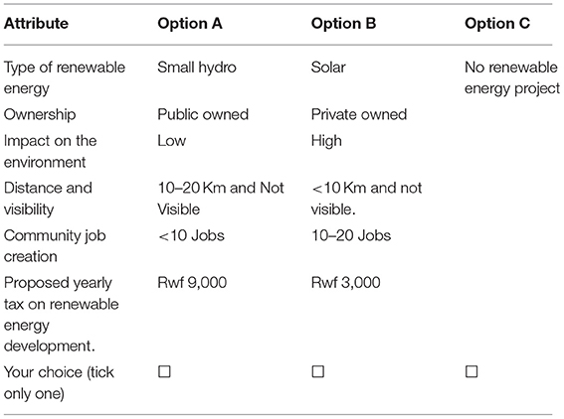
Task: Click the 'Low' environmental impact cell
Action: point(171,141)
